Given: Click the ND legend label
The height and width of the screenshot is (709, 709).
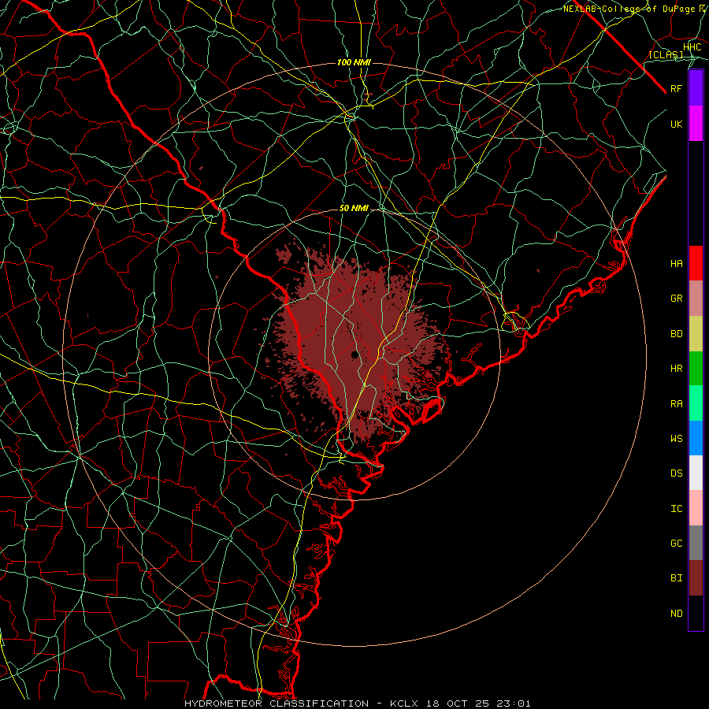Looking at the screenshot, I should (677, 614).
